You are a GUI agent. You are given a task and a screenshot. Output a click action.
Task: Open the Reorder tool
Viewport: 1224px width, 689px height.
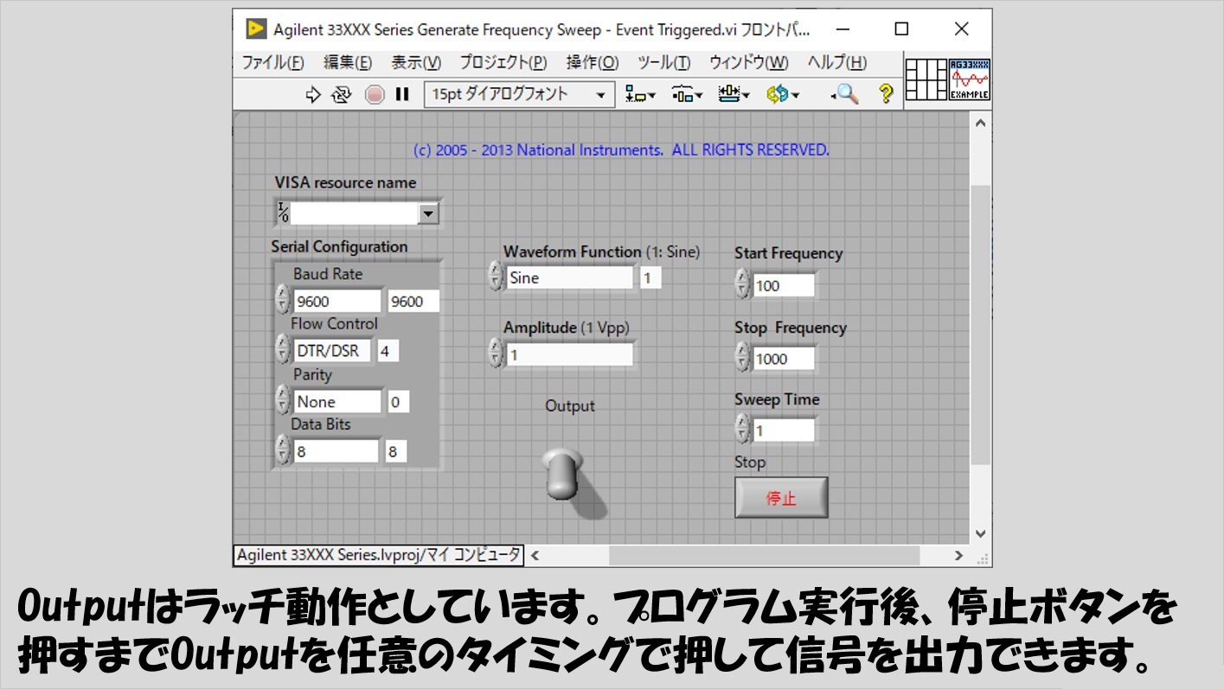point(783,94)
